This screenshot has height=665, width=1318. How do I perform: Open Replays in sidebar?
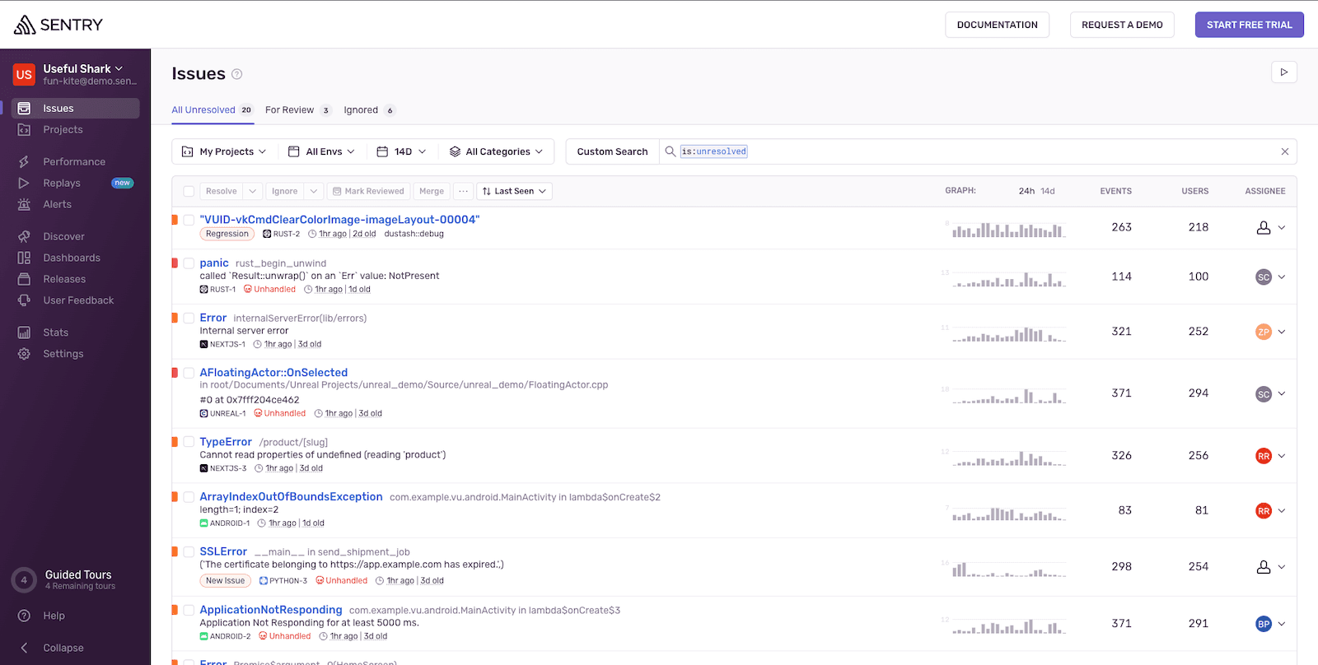point(62,184)
